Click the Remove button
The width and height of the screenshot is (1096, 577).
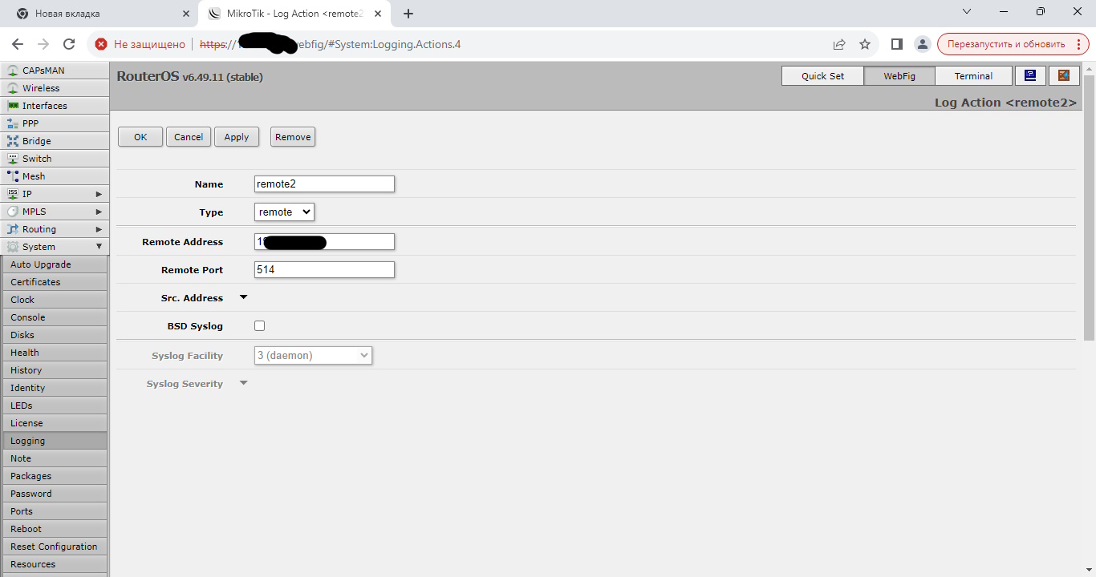point(293,137)
